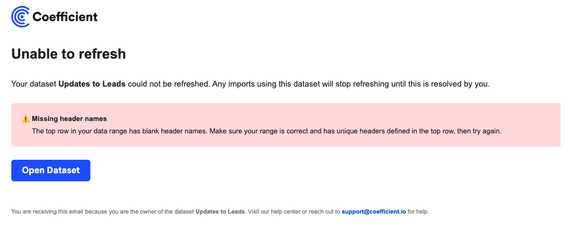The width and height of the screenshot is (566, 241).
Task: Click the error description starting "The top row"
Action: coord(267,131)
